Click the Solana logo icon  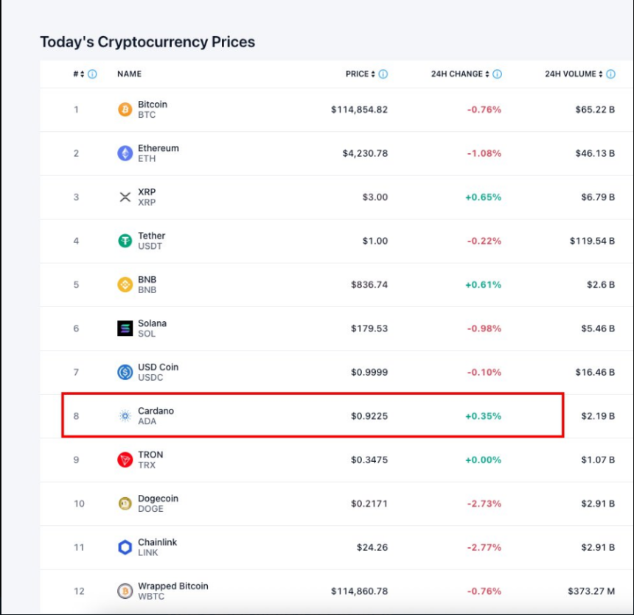[x=125, y=328]
